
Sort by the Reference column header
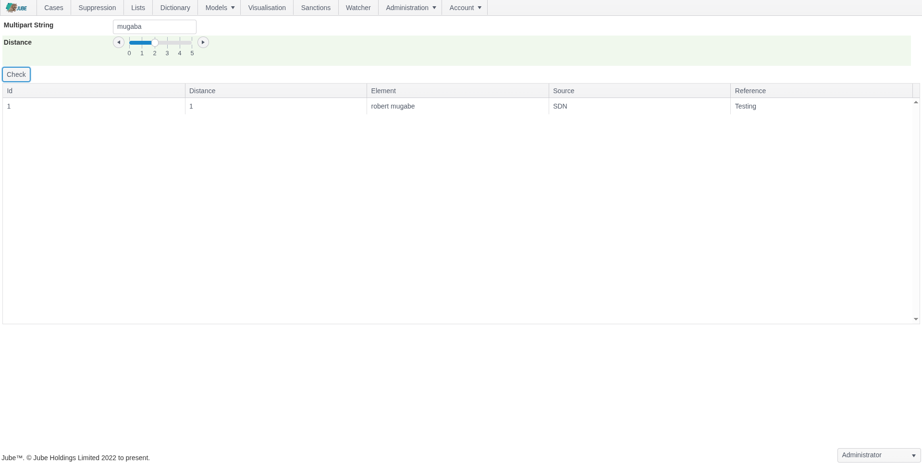pyautogui.click(x=750, y=91)
